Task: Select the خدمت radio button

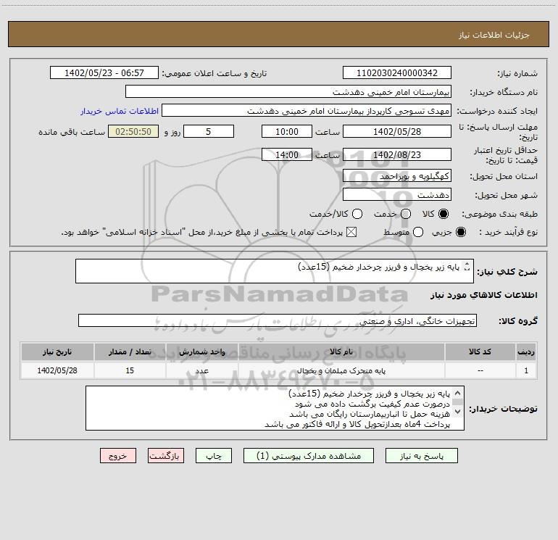Action: pos(406,214)
